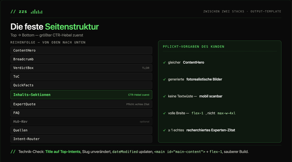Click the ZWISCHEN ZWEI STACKS header text
Screen dimensions: 292x162
coord(224,11)
